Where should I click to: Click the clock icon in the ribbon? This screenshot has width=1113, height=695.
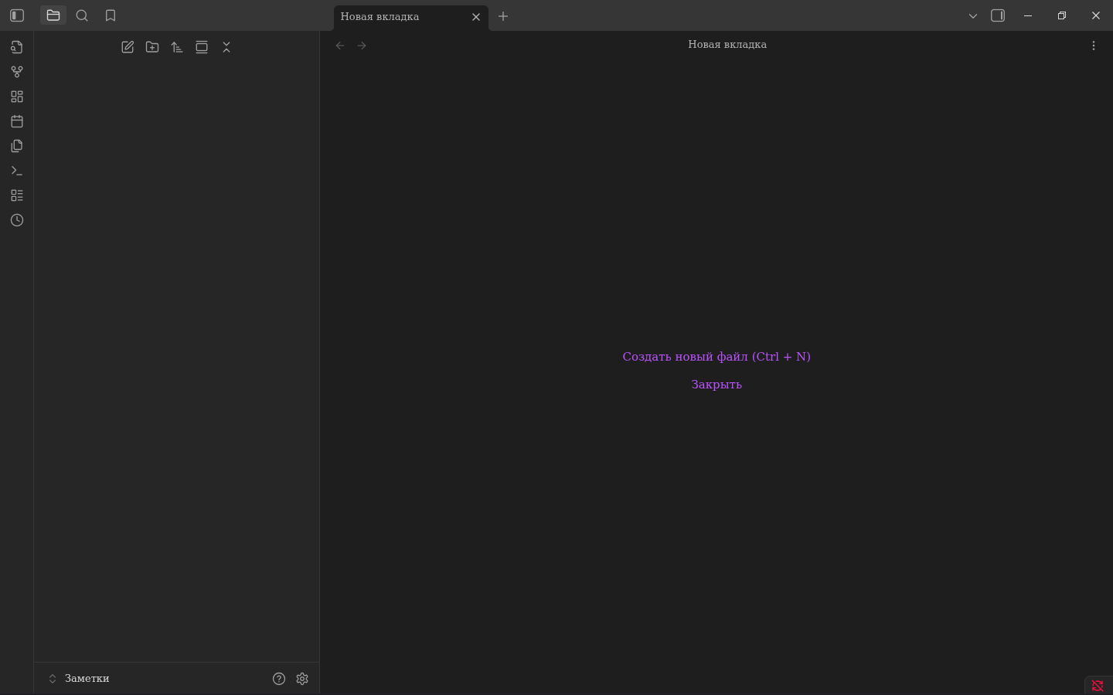[17, 220]
